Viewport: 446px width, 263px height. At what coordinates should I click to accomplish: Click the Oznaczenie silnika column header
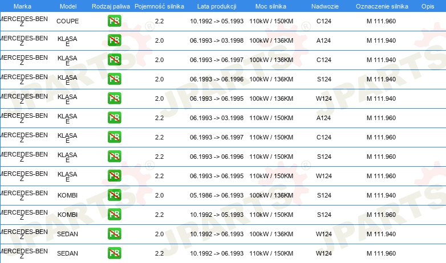[382, 6]
